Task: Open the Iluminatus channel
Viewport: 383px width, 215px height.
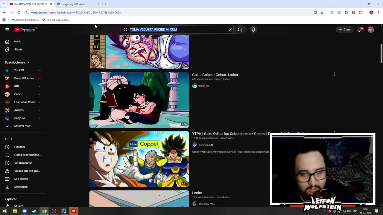Action: coord(204,145)
